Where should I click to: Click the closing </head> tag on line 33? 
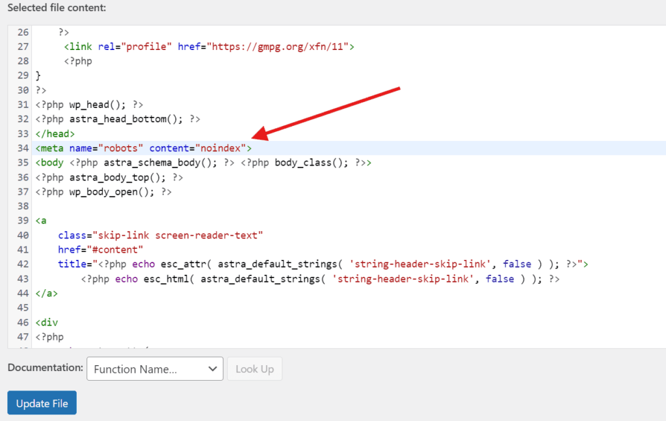point(55,134)
